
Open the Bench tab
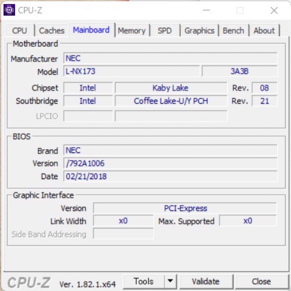pos(234,30)
